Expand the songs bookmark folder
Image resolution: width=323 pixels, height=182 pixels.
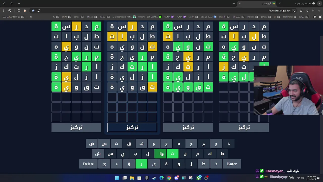pos(78,17)
